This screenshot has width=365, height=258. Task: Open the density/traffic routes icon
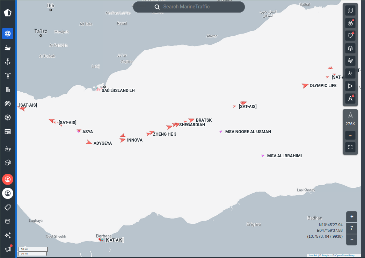pos(350,73)
